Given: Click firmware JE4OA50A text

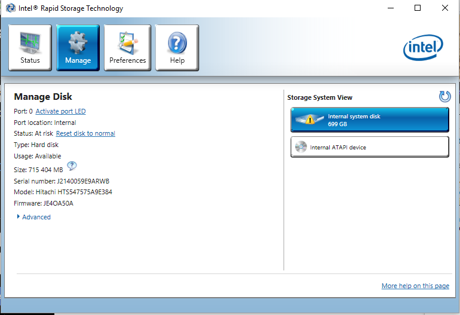Looking at the screenshot, I should [44, 203].
